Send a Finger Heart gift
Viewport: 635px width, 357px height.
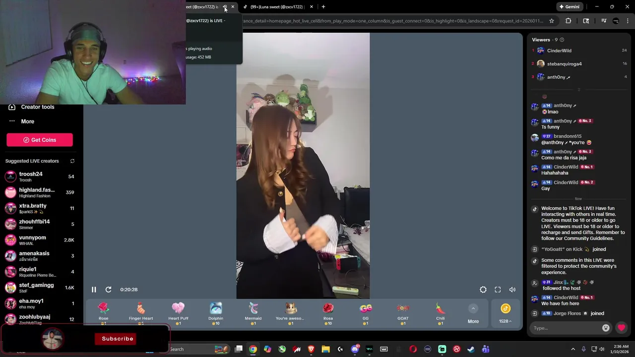point(141,313)
